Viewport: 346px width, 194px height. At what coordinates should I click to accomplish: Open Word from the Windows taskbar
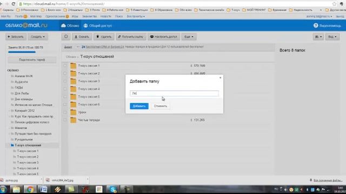point(44,189)
